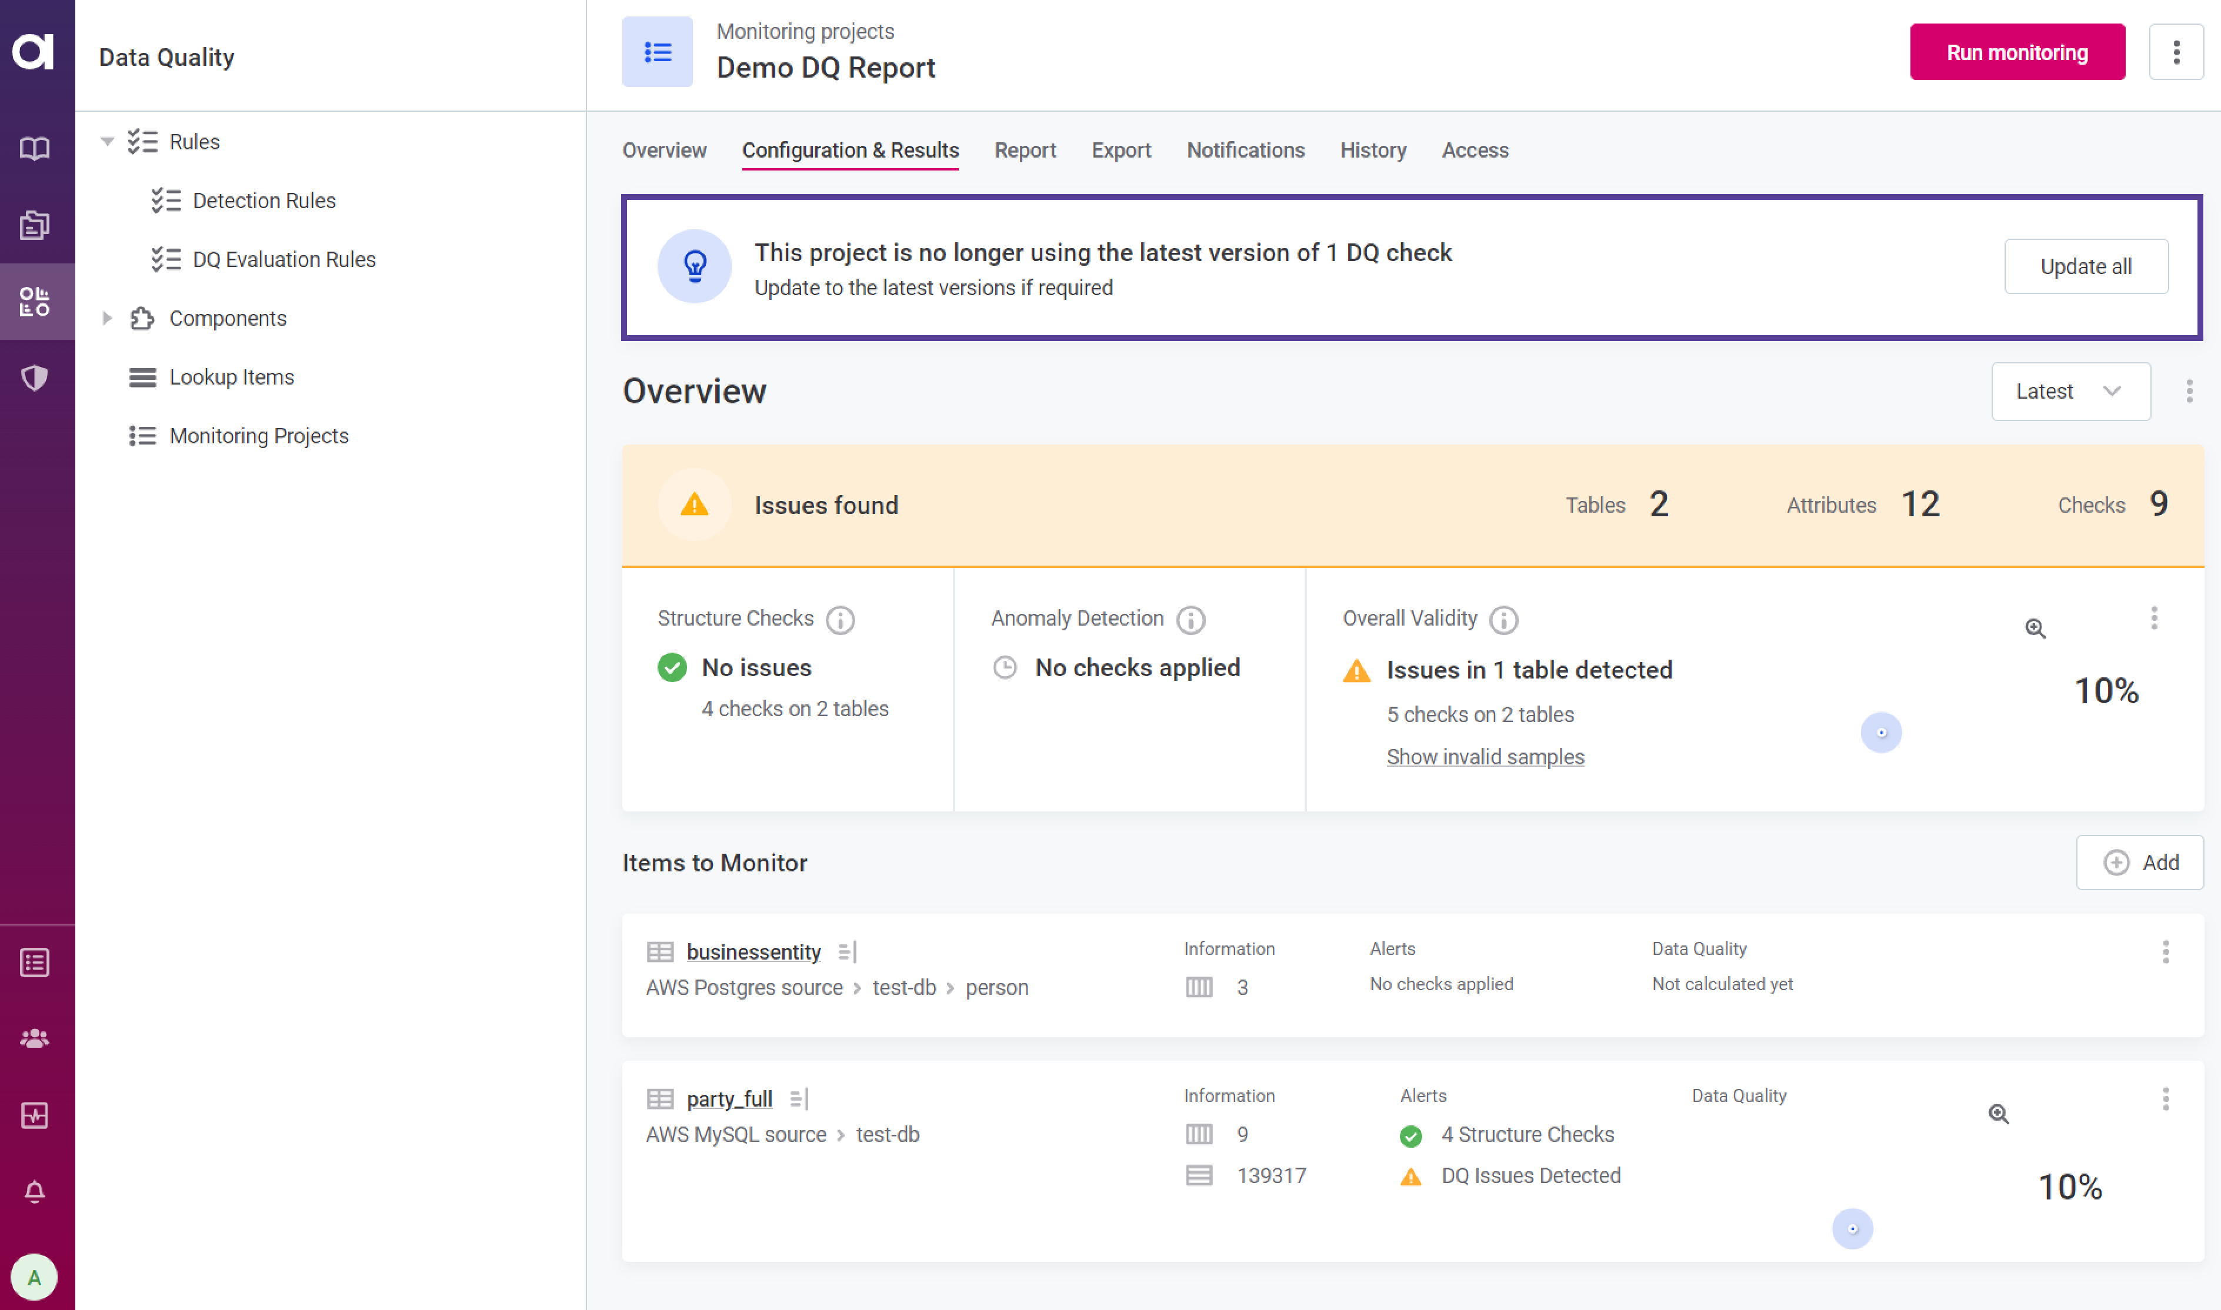2221x1310 pixels.
Task: Click the 'Not calculated yet' text
Action: coord(1722,984)
